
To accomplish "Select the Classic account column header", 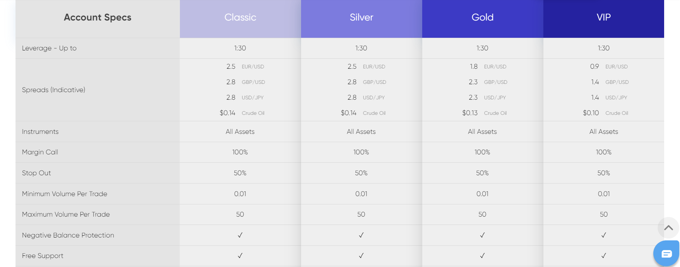I will coord(240,19).
